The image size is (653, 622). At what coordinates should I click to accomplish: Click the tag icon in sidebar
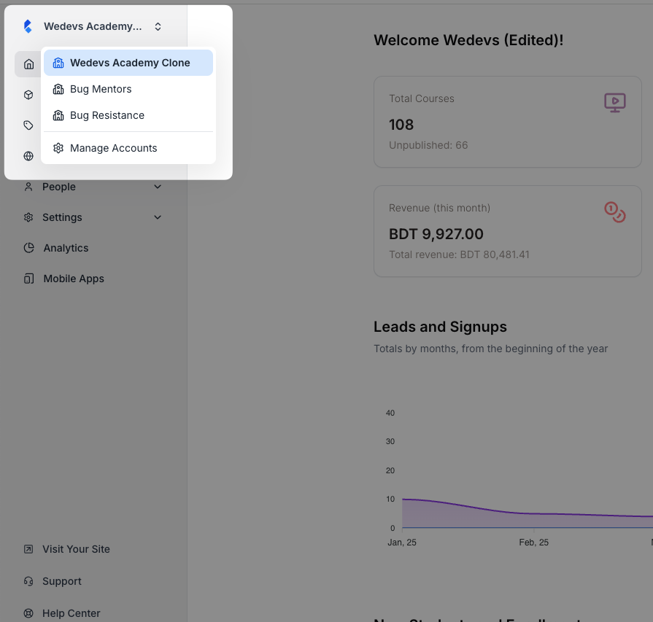(x=28, y=125)
